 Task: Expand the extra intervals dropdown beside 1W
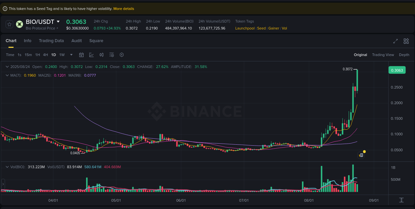point(71,55)
